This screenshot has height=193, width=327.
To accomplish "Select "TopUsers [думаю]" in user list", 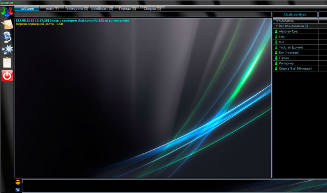I will pyautogui.click(x=291, y=47).
